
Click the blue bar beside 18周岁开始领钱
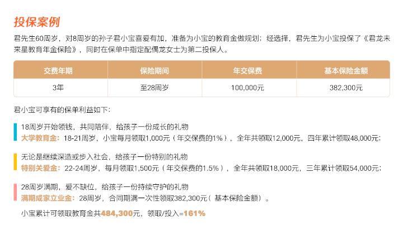(15, 132)
